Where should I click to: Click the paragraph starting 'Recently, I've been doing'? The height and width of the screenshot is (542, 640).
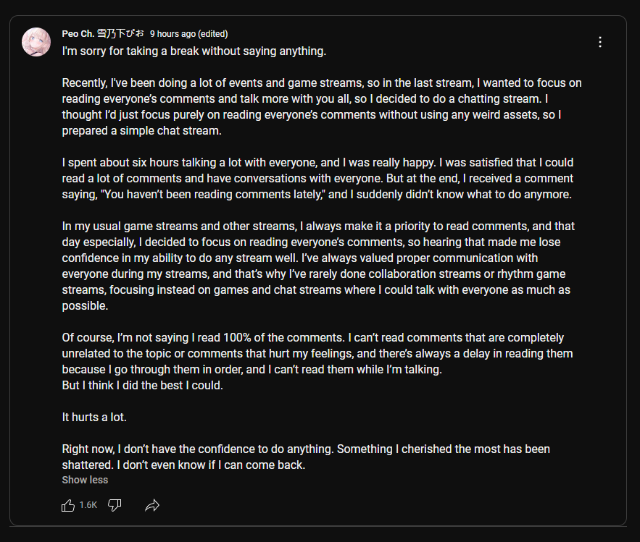(322, 107)
